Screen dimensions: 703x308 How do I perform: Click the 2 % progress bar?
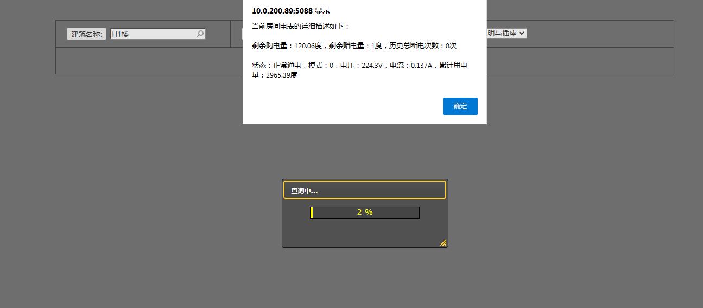pos(365,213)
